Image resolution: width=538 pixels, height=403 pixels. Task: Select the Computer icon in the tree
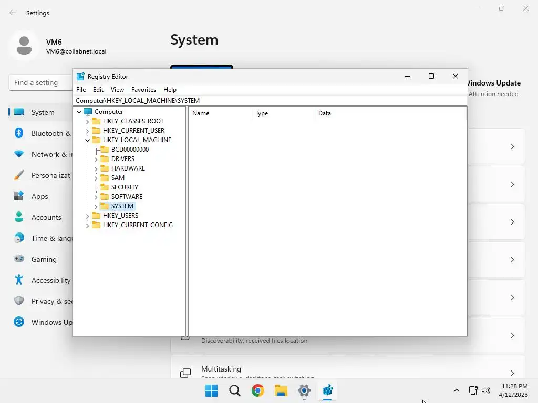pos(88,112)
